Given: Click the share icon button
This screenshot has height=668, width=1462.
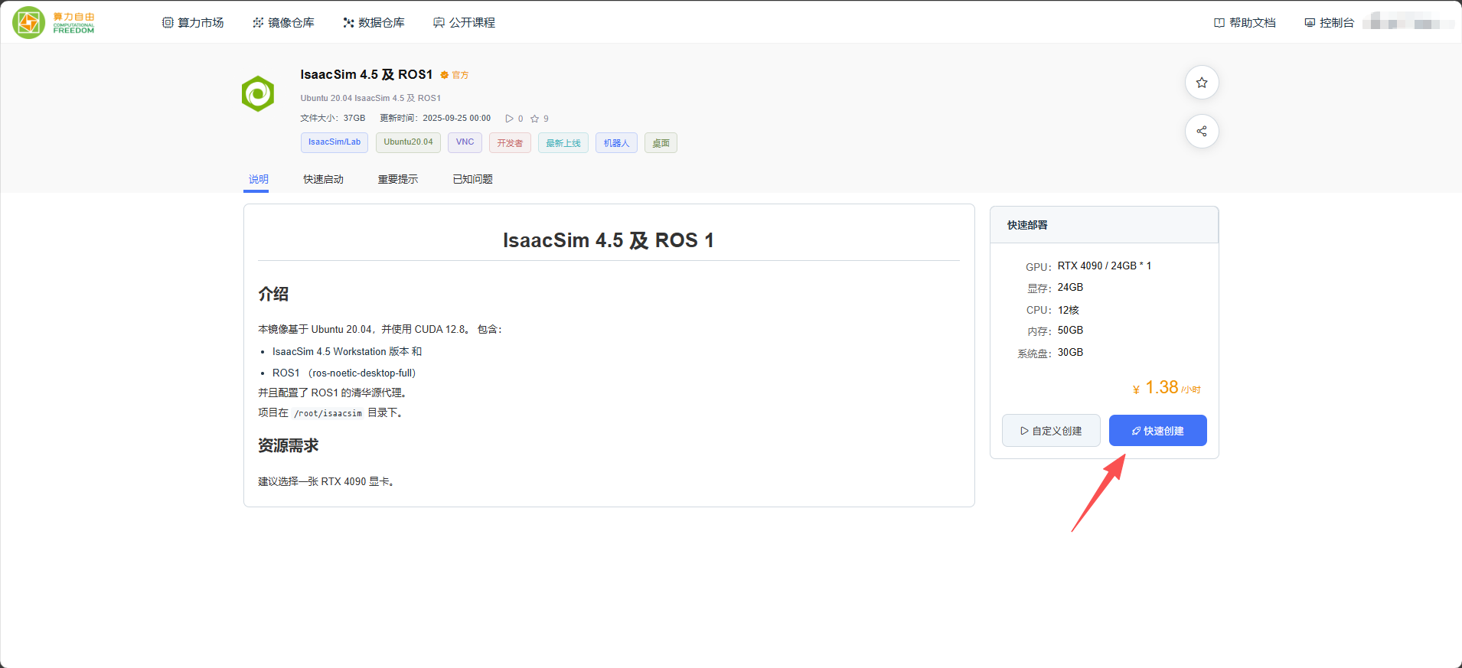Looking at the screenshot, I should pyautogui.click(x=1202, y=132).
